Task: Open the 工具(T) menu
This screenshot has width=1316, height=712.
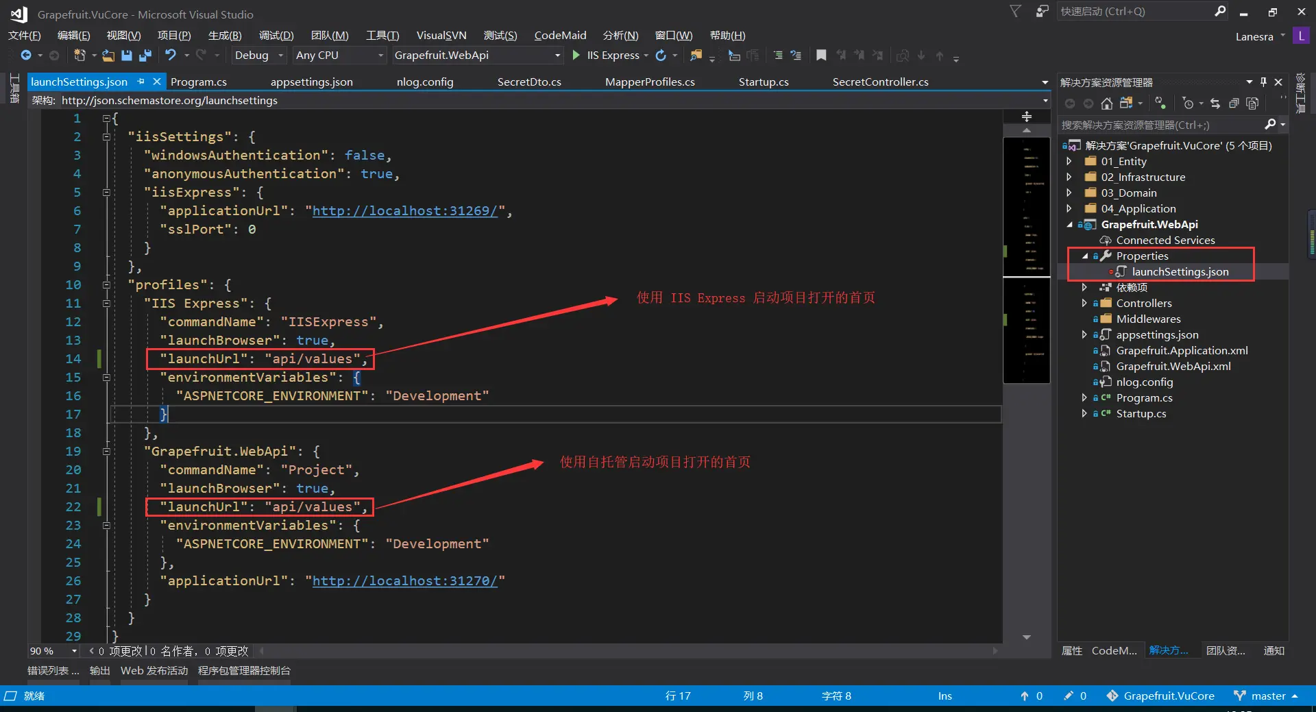Action: click(x=382, y=36)
